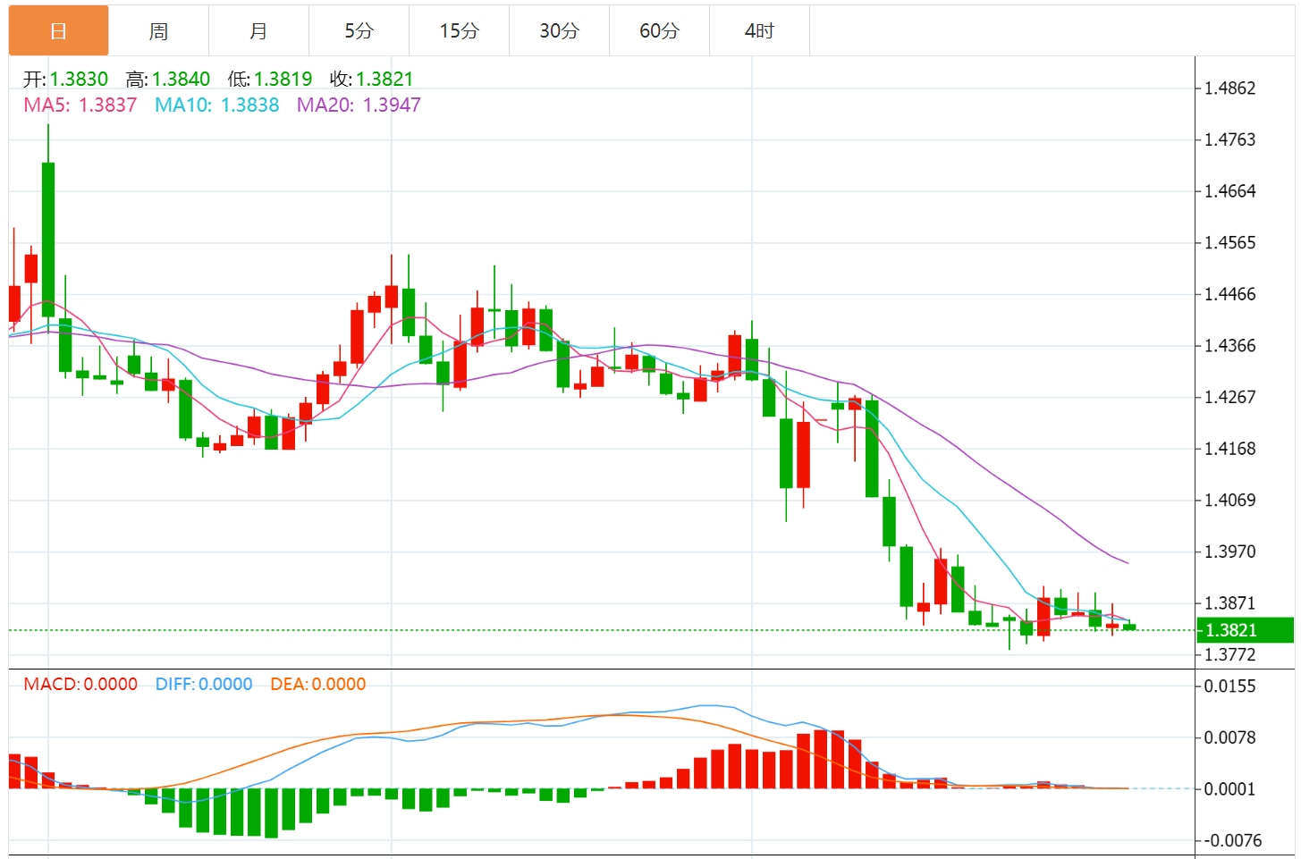Click the 1.4168 price axis label
The height and width of the screenshot is (859, 1301).
(x=1230, y=449)
